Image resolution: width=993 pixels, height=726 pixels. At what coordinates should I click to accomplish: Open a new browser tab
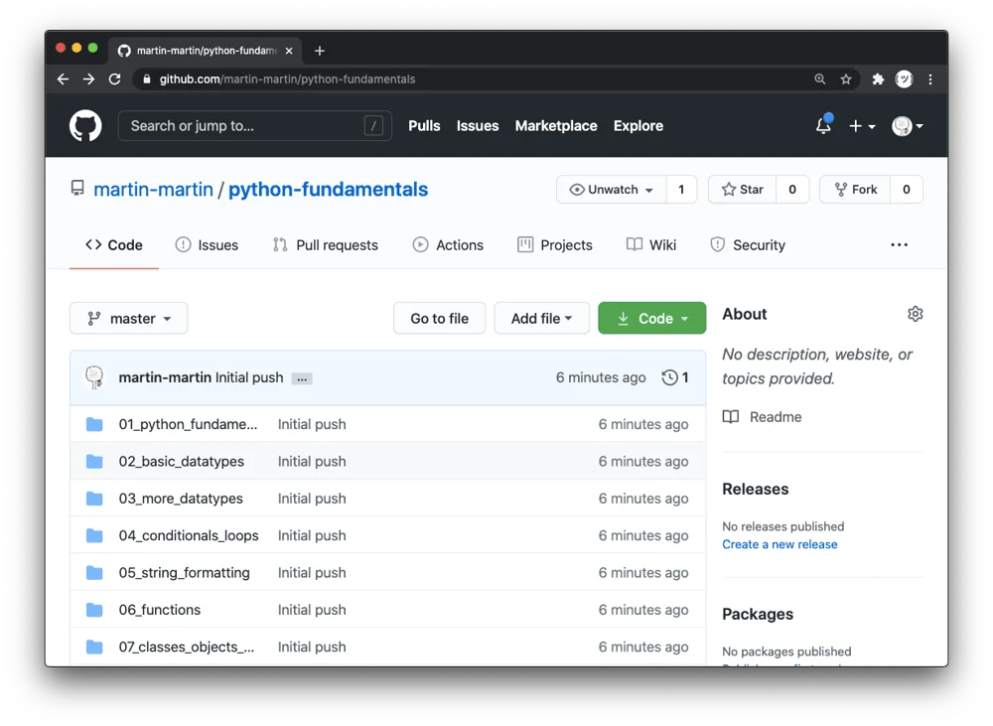click(320, 51)
